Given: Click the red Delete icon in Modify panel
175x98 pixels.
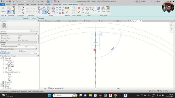Looking at the screenshot, I should click(x=63, y=13).
